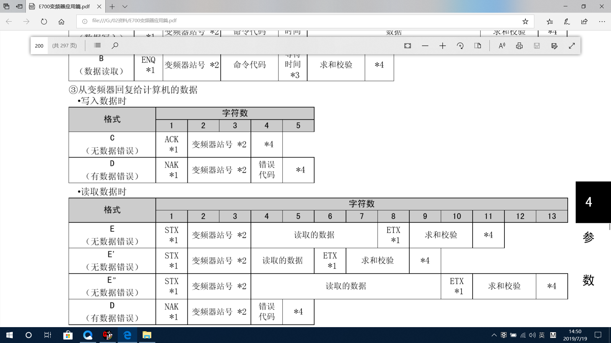
Task: Click the fit to page icon
Action: coord(407,46)
